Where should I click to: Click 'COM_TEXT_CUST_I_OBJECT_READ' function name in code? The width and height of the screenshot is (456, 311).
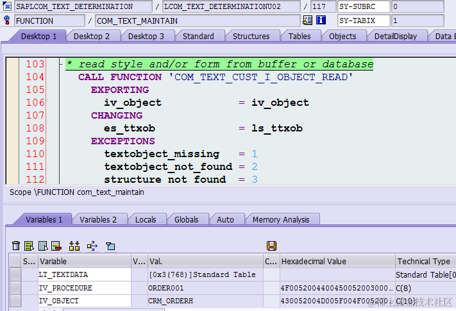261,77
